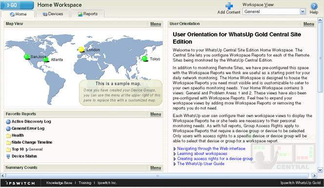Open the Active Discovery Log report
The image size is (324, 188).
point(31,121)
